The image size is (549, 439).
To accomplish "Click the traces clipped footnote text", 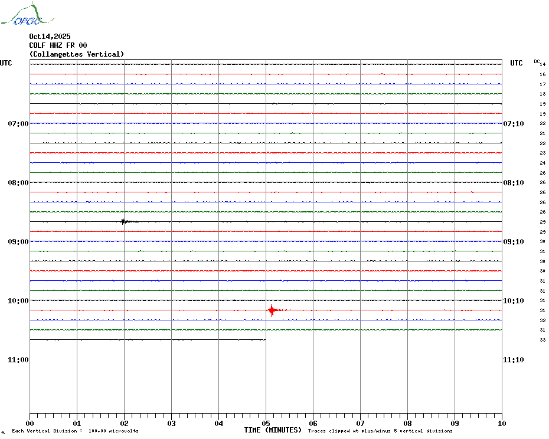I will [380, 431].
